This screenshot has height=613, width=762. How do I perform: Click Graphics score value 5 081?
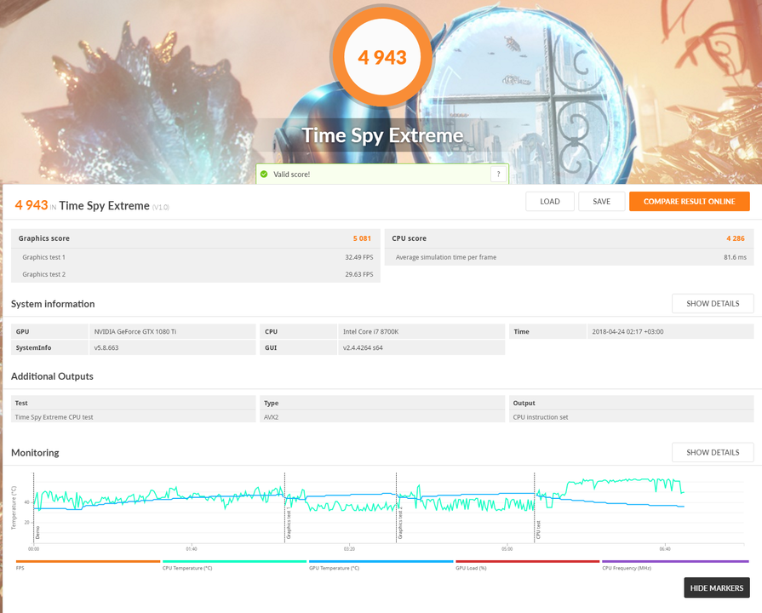(362, 238)
